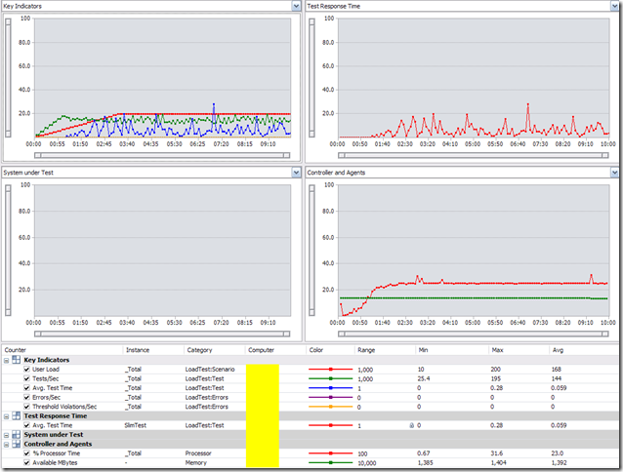The width and height of the screenshot is (623, 472).
Task: Select the System under Test group row label
Action: [54, 435]
